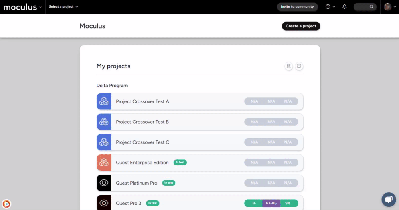Viewport: 399px width, 210px height.
Task: Click the search magnifier icon in top bar
Action: pos(372,7)
